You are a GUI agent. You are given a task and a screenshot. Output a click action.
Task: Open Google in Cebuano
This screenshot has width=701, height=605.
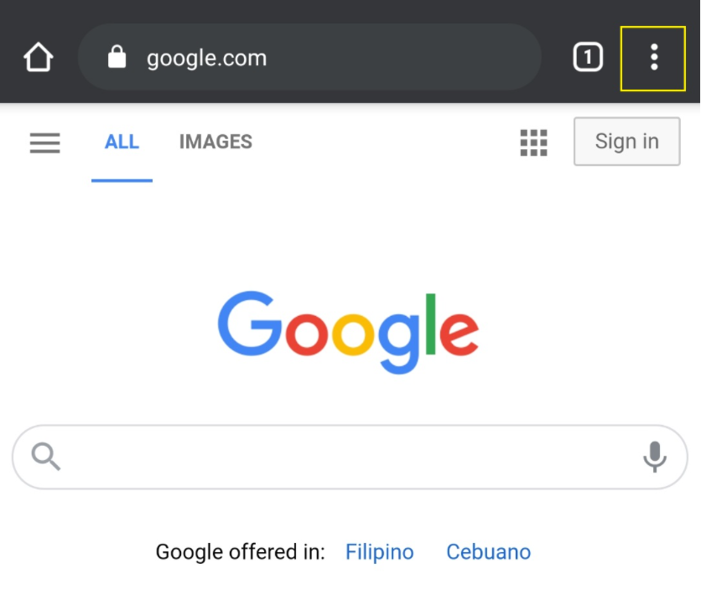[488, 551]
